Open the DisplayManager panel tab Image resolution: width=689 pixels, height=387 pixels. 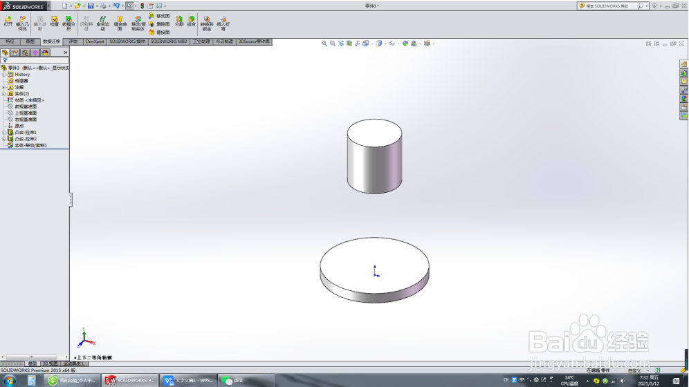tap(45, 53)
